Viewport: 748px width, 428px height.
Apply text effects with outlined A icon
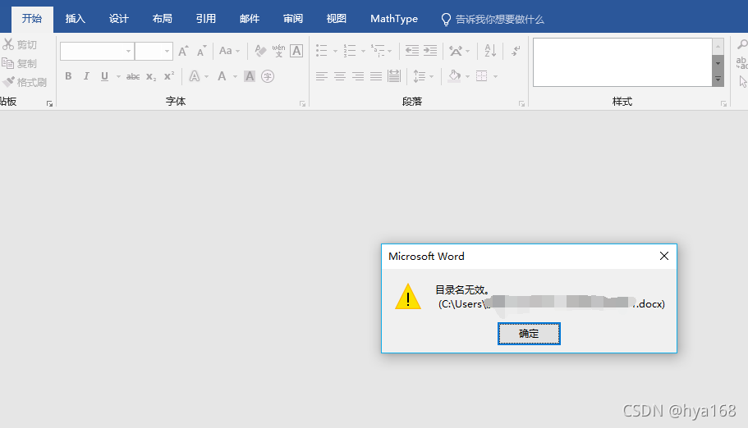coord(194,76)
